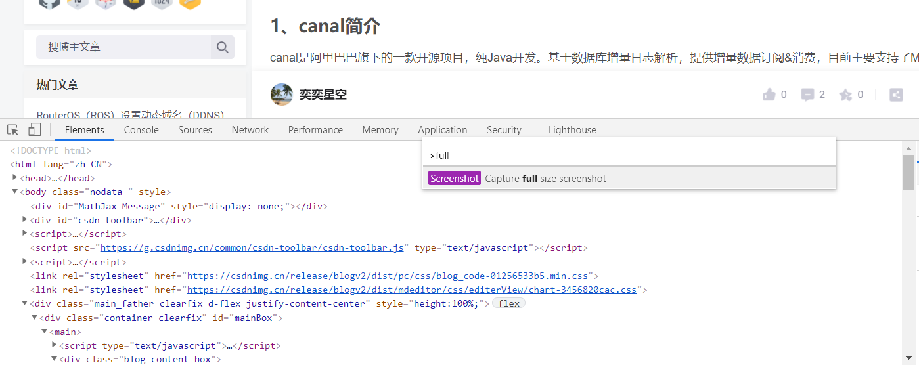Click the share icon beside favorites

pyautogui.click(x=896, y=95)
